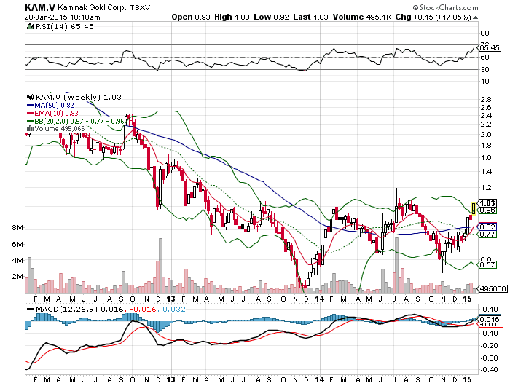Click the High 1.03 value in the header
Image resolution: width=510 pixels, height=386 pixels.
(232, 17)
